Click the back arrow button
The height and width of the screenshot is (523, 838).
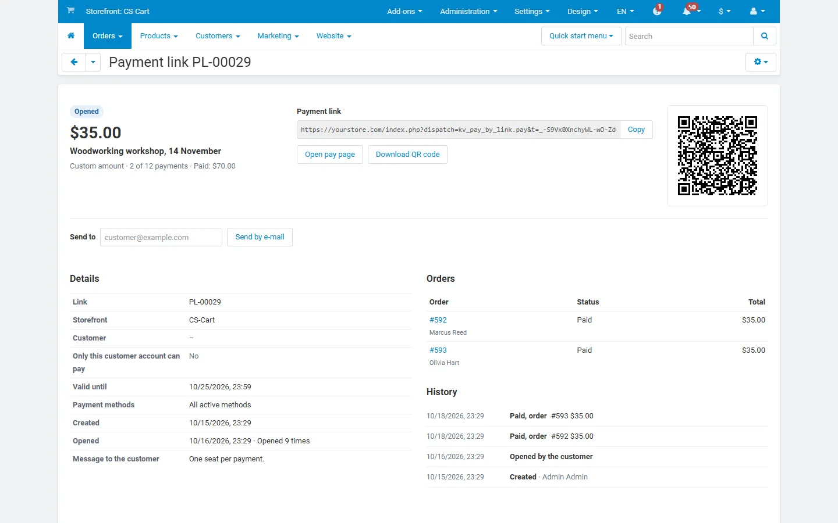(x=74, y=62)
